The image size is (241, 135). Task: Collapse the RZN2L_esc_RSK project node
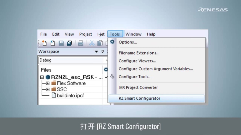[42, 77]
